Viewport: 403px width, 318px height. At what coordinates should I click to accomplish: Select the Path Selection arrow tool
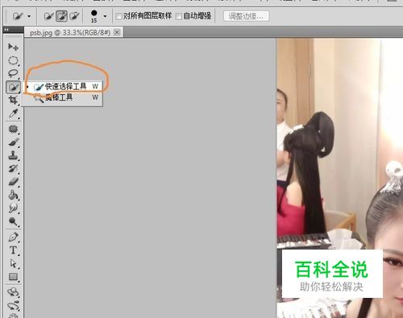pyautogui.click(x=13, y=263)
